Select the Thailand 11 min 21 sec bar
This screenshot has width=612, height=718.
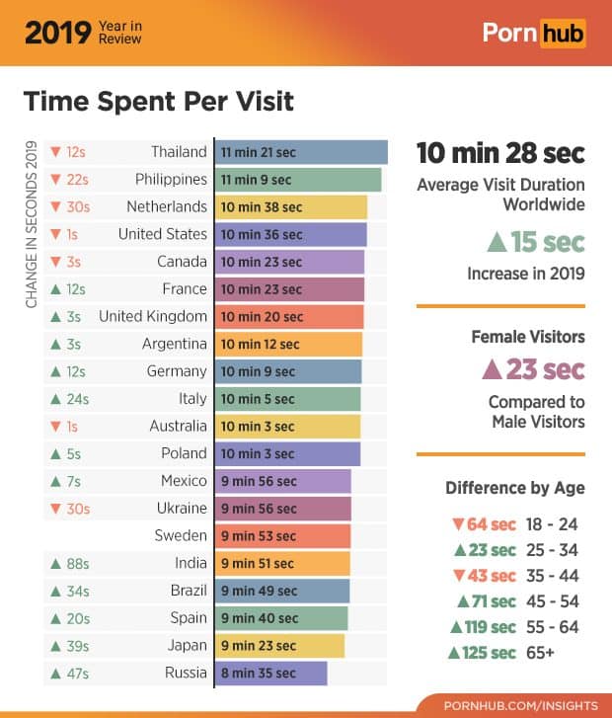coord(300,152)
